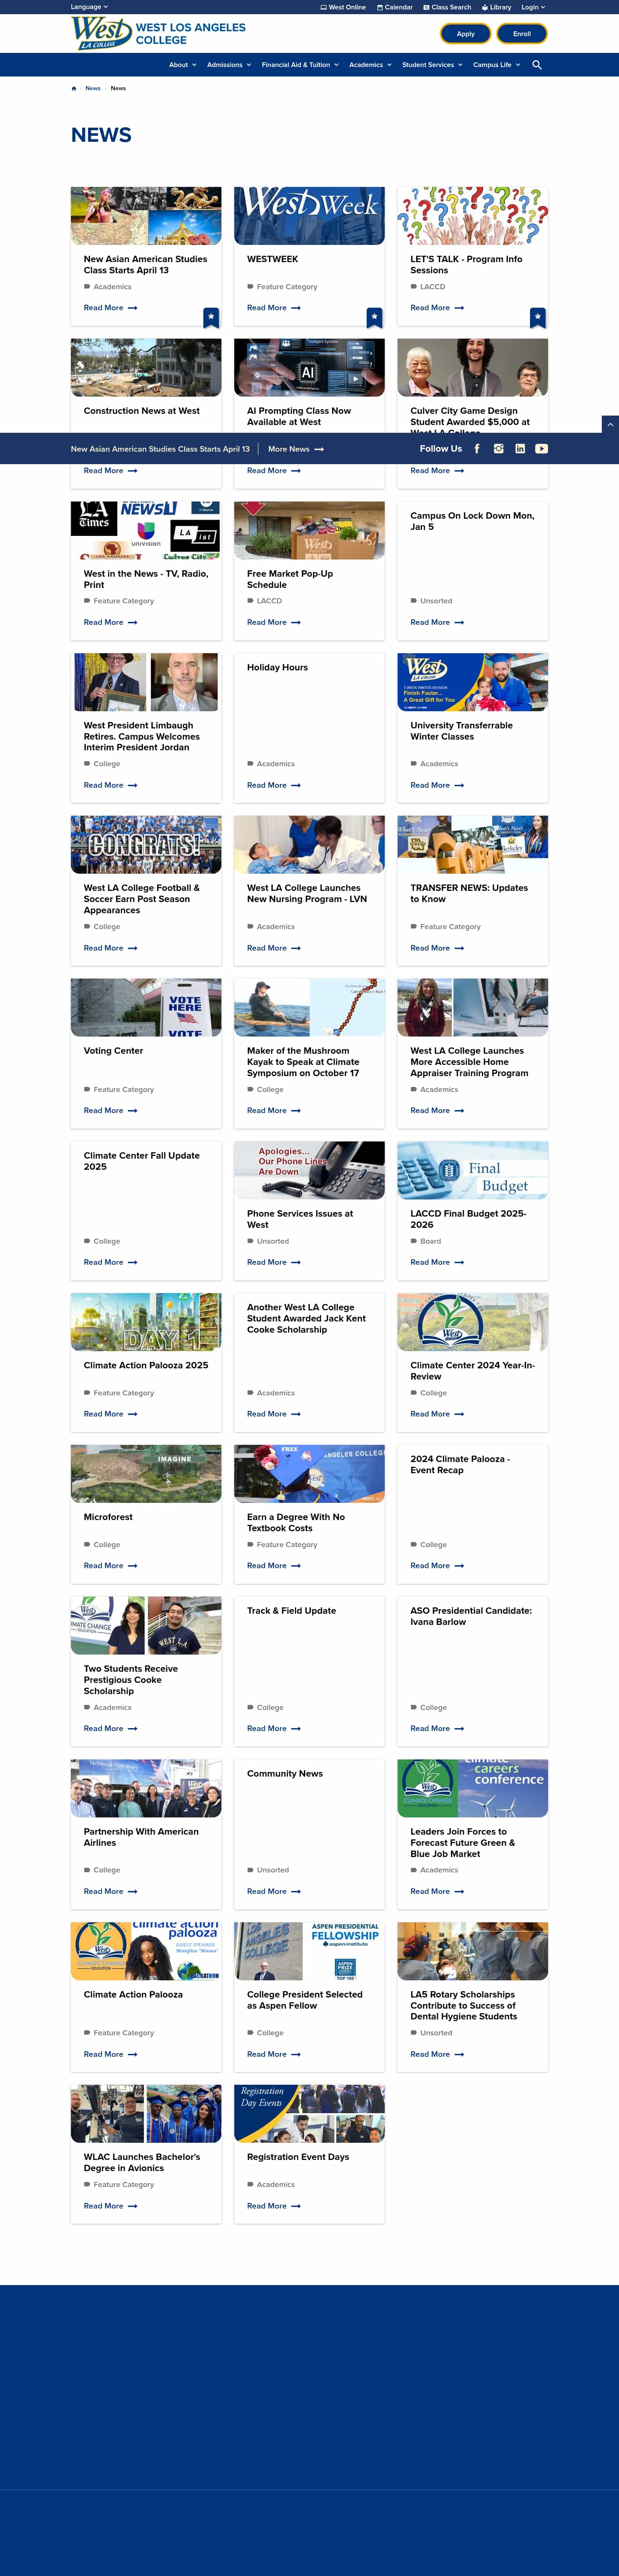
Task: Read More on New Nursing Program LVN
Action: pyautogui.click(x=274, y=948)
